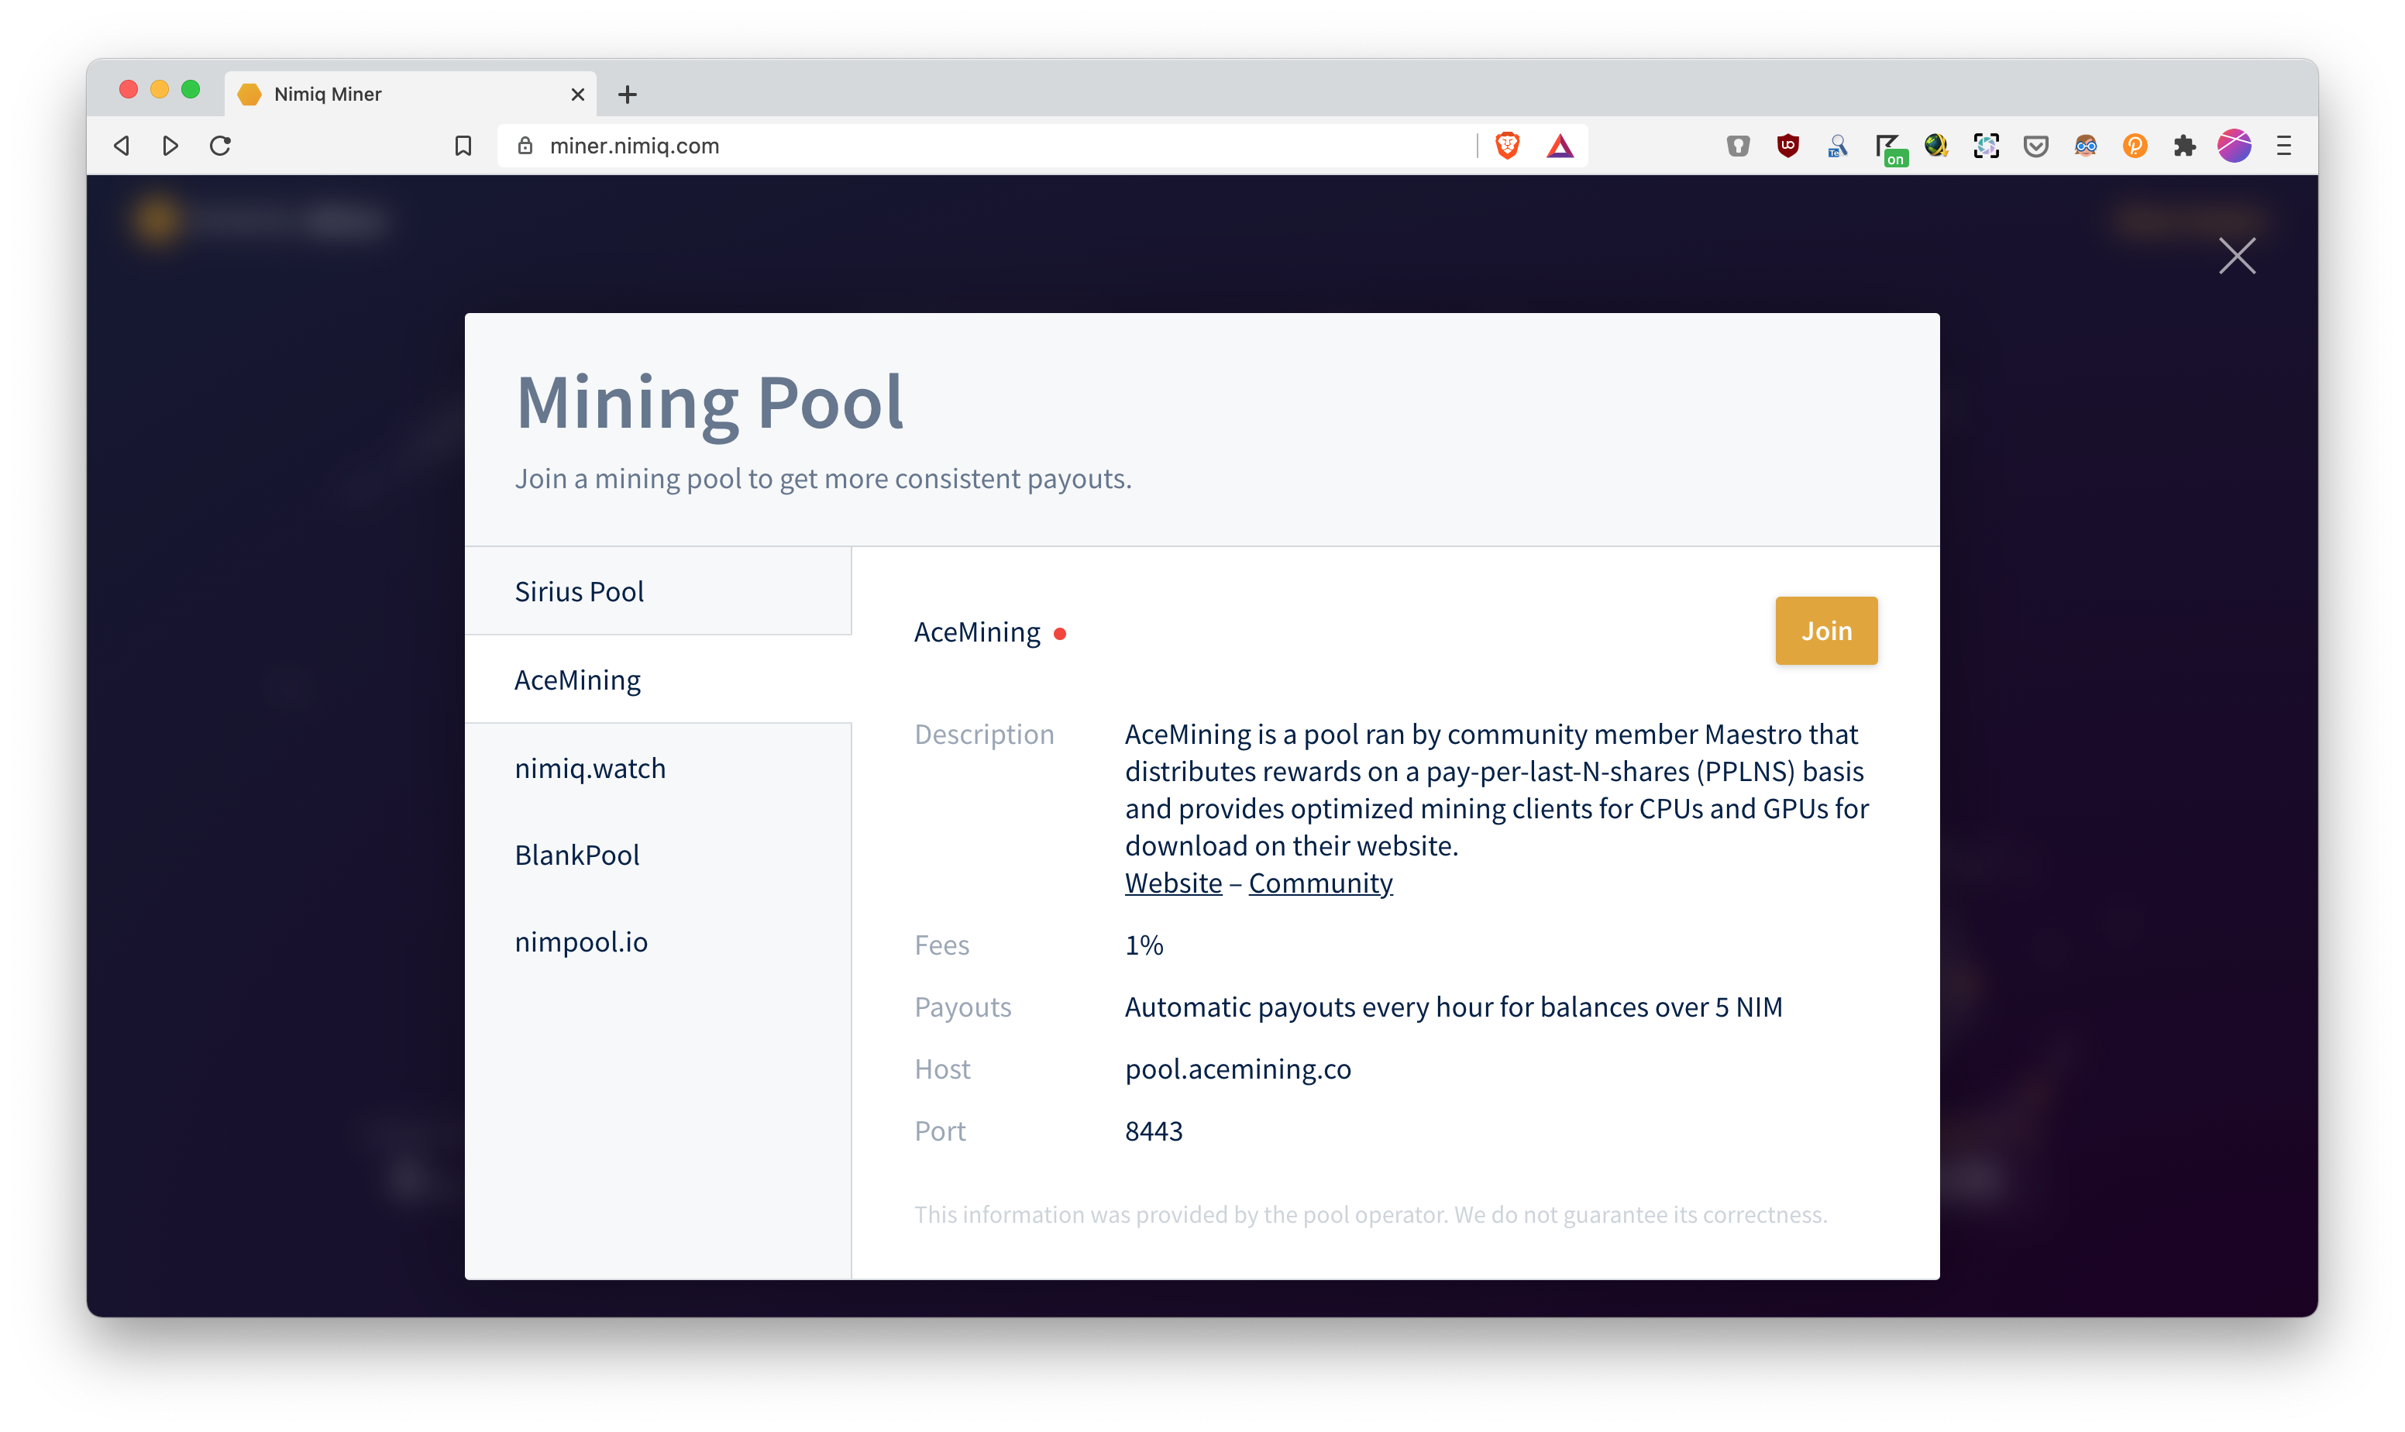Image resolution: width=2405 pixels, height=1432 pixels.
Task: Open the grey keyhole password manager extension
Action: pos(1737,146)
